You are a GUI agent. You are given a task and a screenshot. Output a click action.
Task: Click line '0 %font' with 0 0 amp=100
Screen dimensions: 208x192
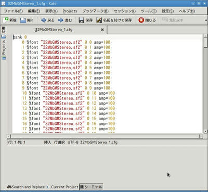[x=66, y=42]
